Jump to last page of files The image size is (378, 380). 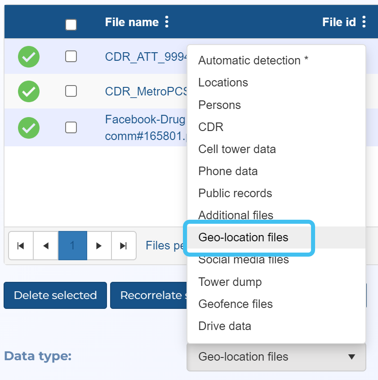tap(124, 246)
